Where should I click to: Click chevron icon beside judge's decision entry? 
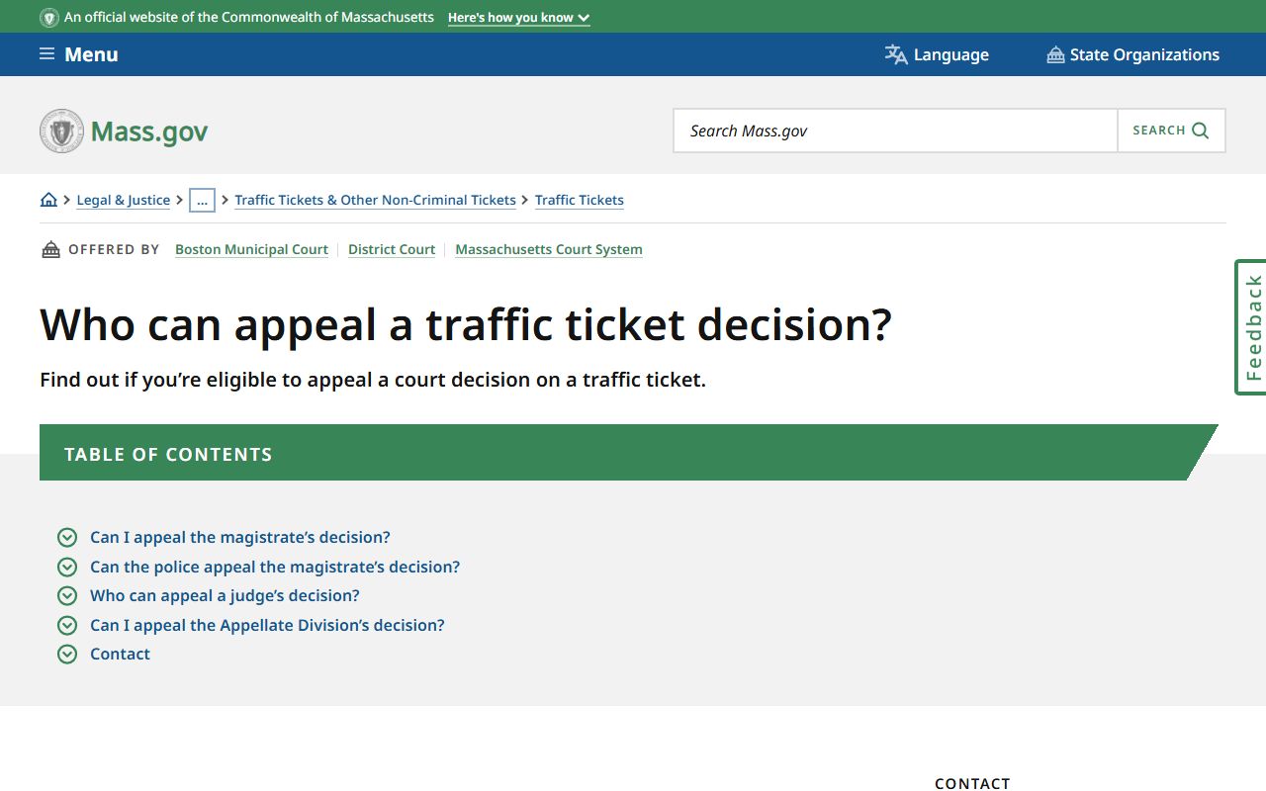coord(67,596)
